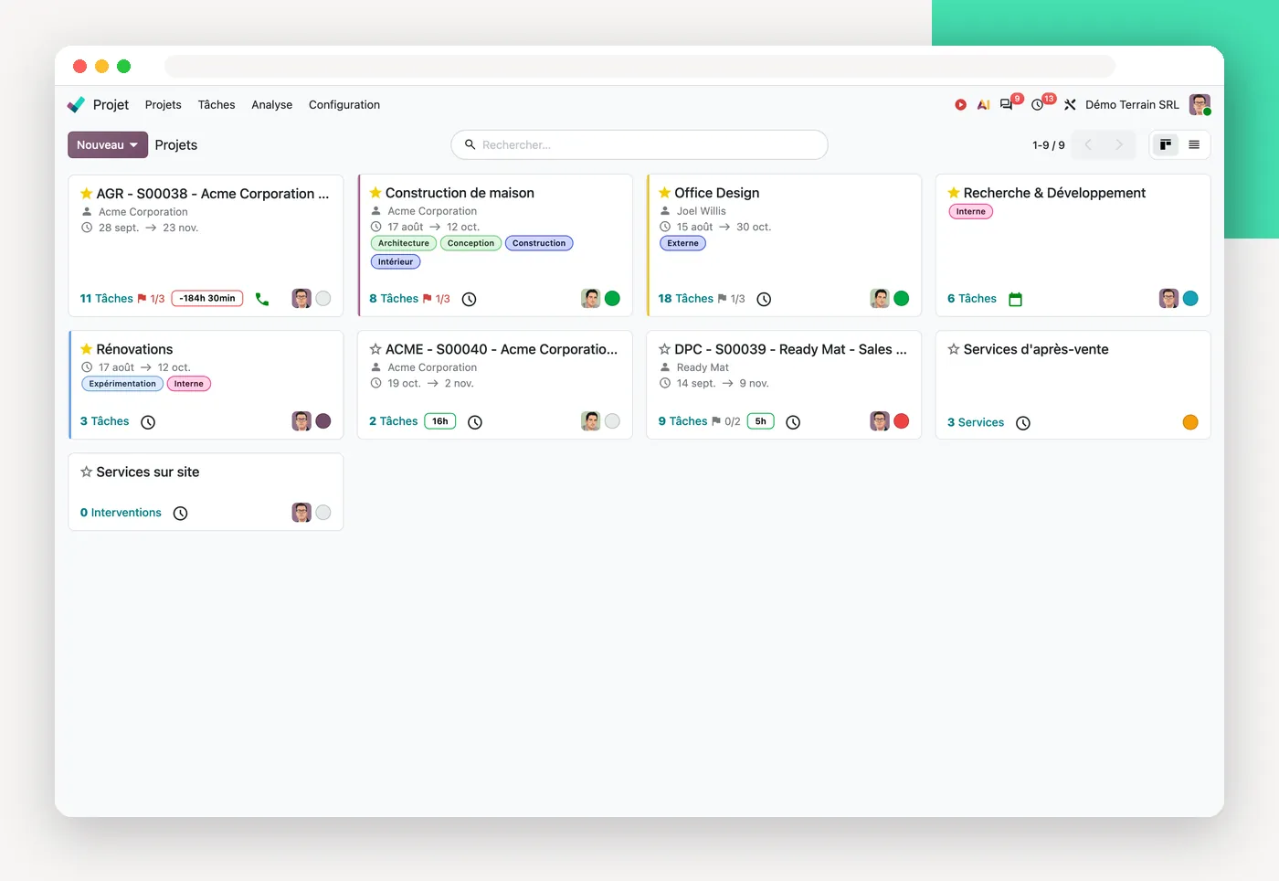Open the 11 Tâches link on AGR project
Viewport: 1279px width, 881px height.
[107, 299]
